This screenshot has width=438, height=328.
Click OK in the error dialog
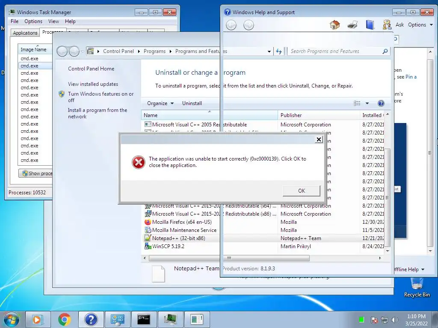click(302, 191)
